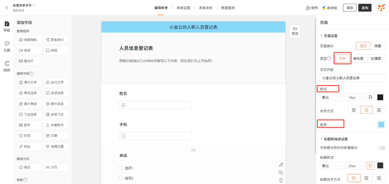Click the 发布 publish button
389x184 pixels.
(365, 8)
